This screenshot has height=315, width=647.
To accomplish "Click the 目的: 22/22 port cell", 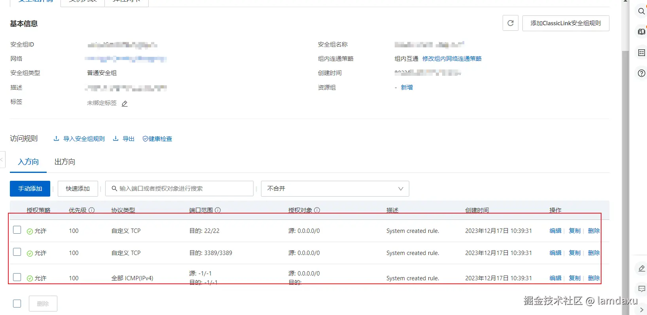I will [204, 231].
